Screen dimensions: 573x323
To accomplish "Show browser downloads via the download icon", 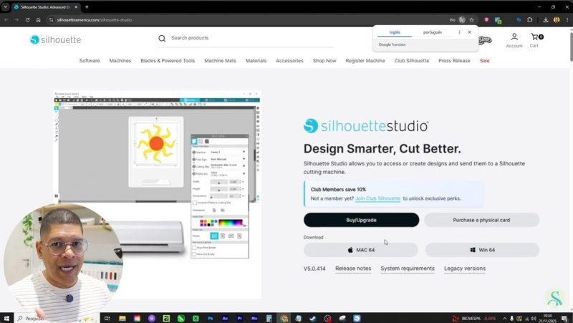I will [x=546, y=20].
